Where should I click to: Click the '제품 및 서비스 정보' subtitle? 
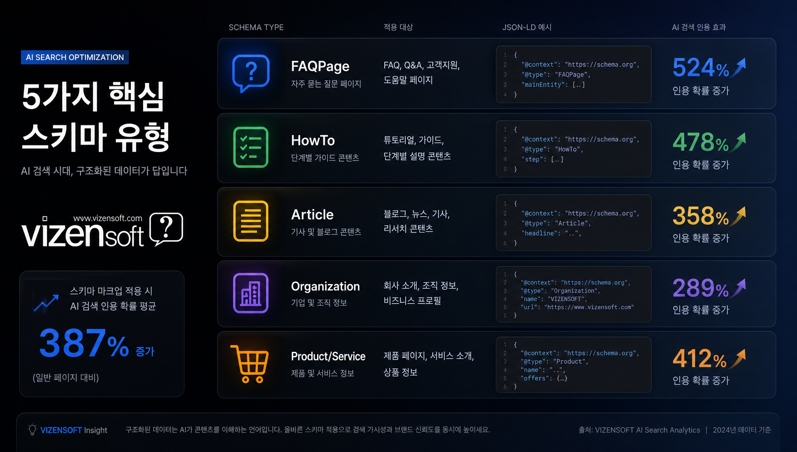[323, 373]
